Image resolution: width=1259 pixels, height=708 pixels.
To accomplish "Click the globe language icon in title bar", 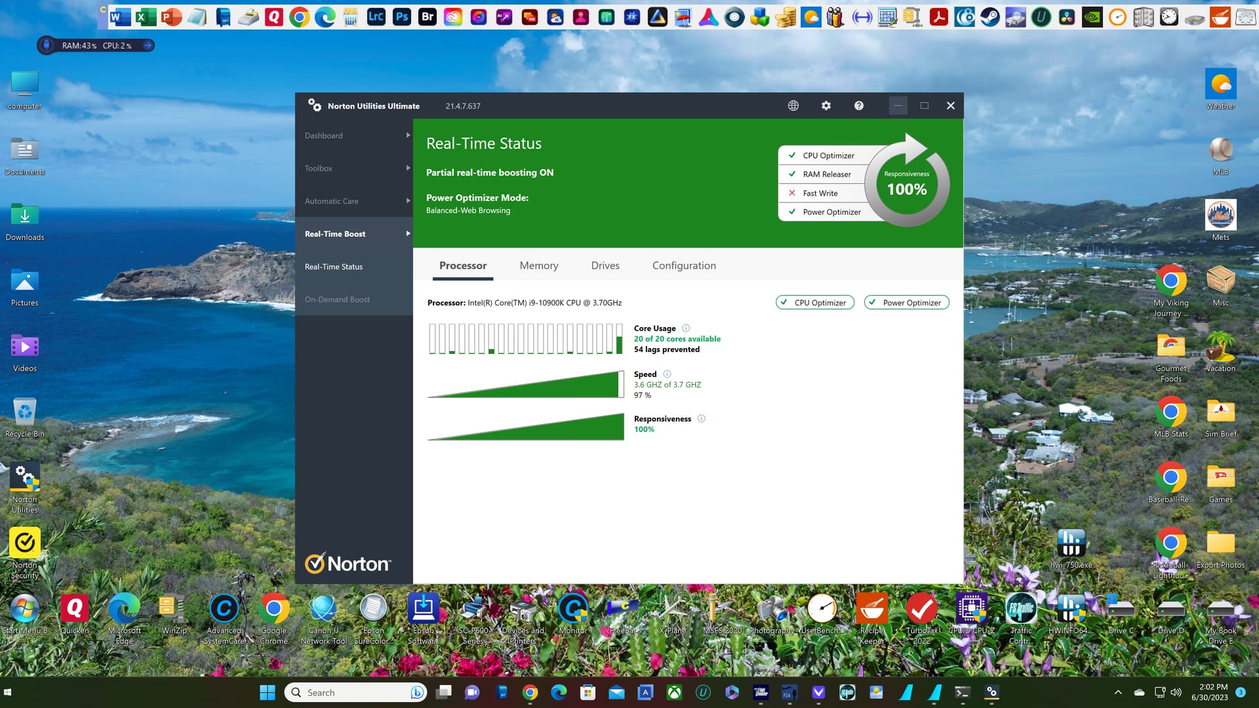I will pyautogui.click(x=793, y=106).
